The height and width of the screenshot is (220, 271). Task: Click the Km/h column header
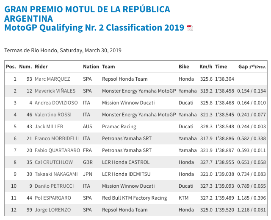pyautogui.click(x=206, y=67)
